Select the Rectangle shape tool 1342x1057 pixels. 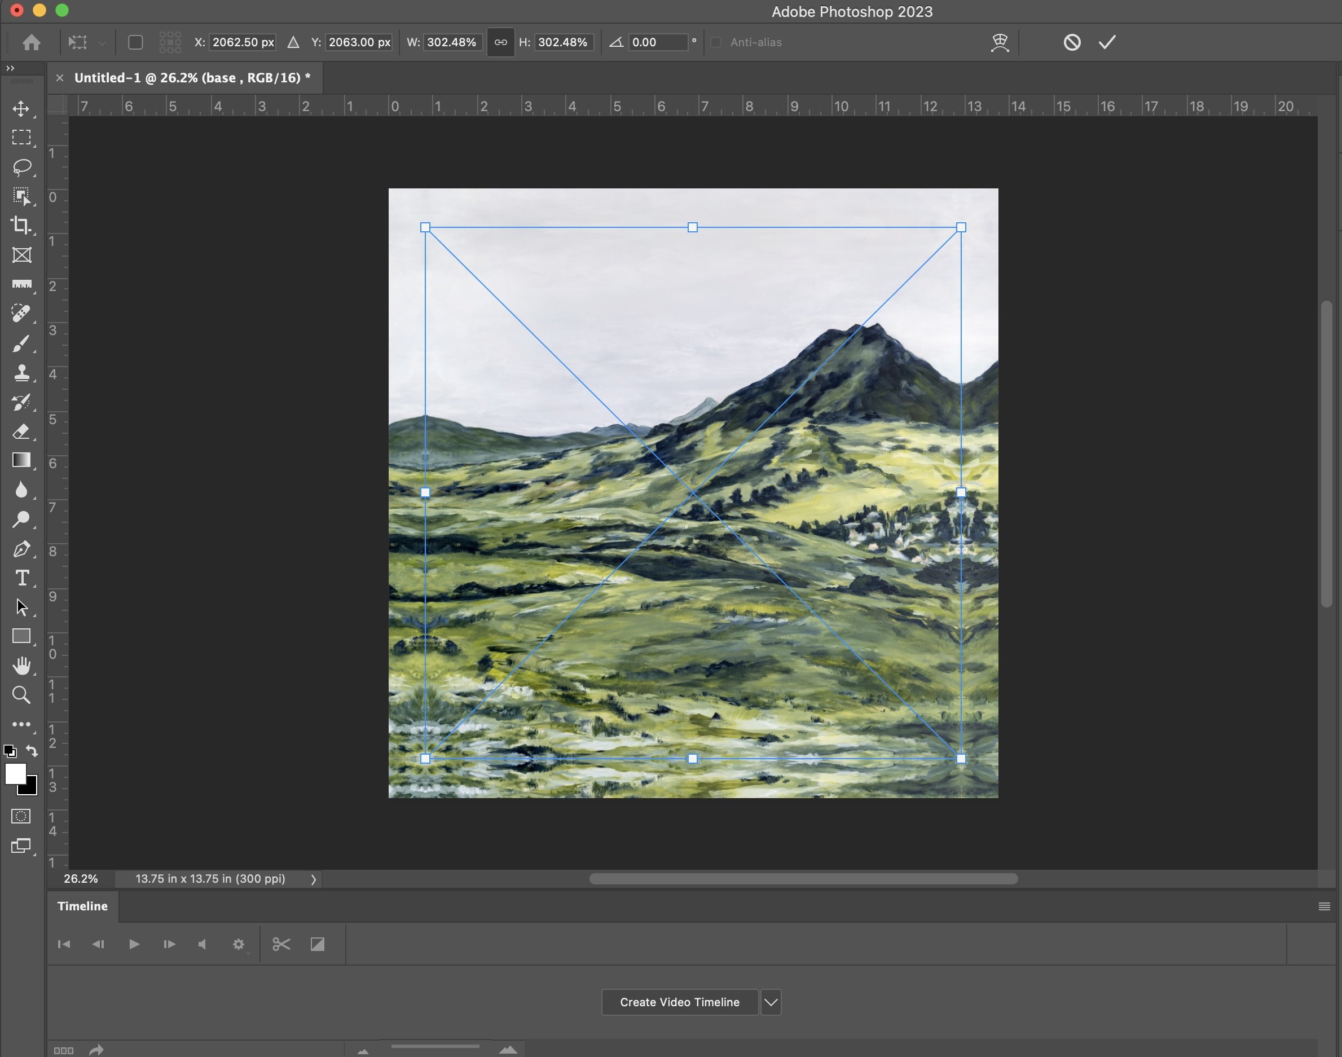point(21,636)
